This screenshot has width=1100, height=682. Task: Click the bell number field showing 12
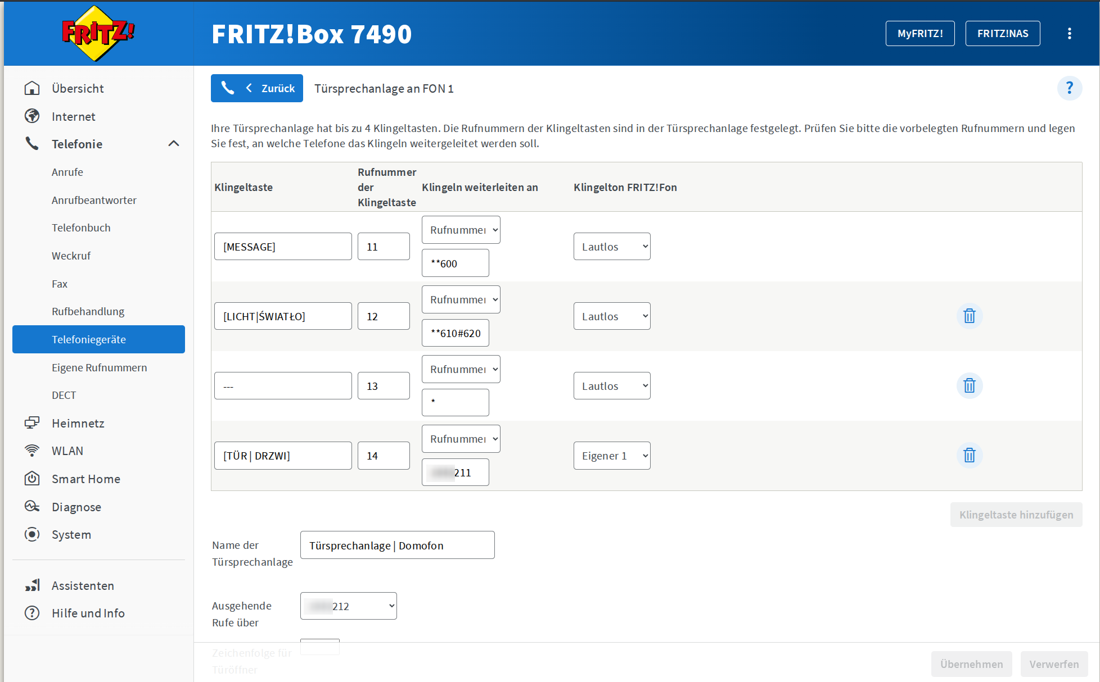[x=384, y=316]
